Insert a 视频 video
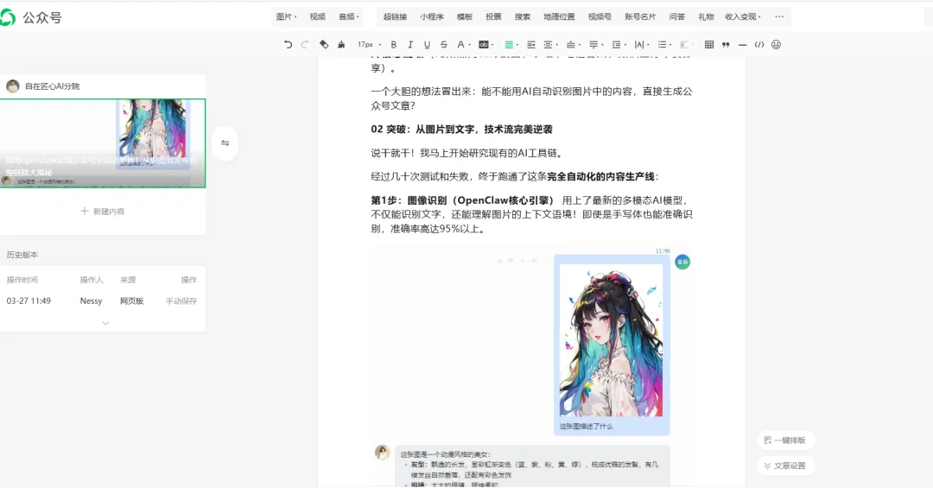 pos(317,16)
